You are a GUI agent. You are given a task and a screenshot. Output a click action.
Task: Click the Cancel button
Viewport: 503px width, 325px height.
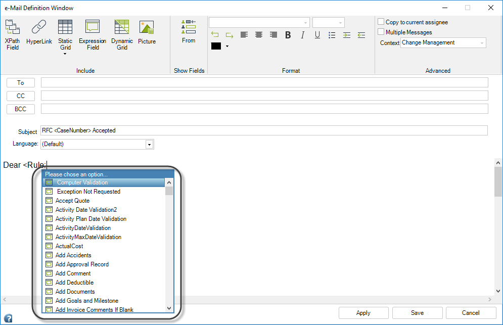pos(471,313)
